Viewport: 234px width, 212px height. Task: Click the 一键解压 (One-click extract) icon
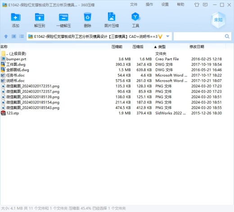click(x=63, y=17)
